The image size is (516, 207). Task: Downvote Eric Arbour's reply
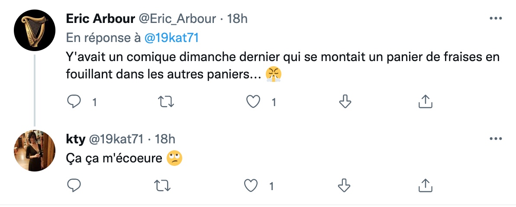click(345, 102)
